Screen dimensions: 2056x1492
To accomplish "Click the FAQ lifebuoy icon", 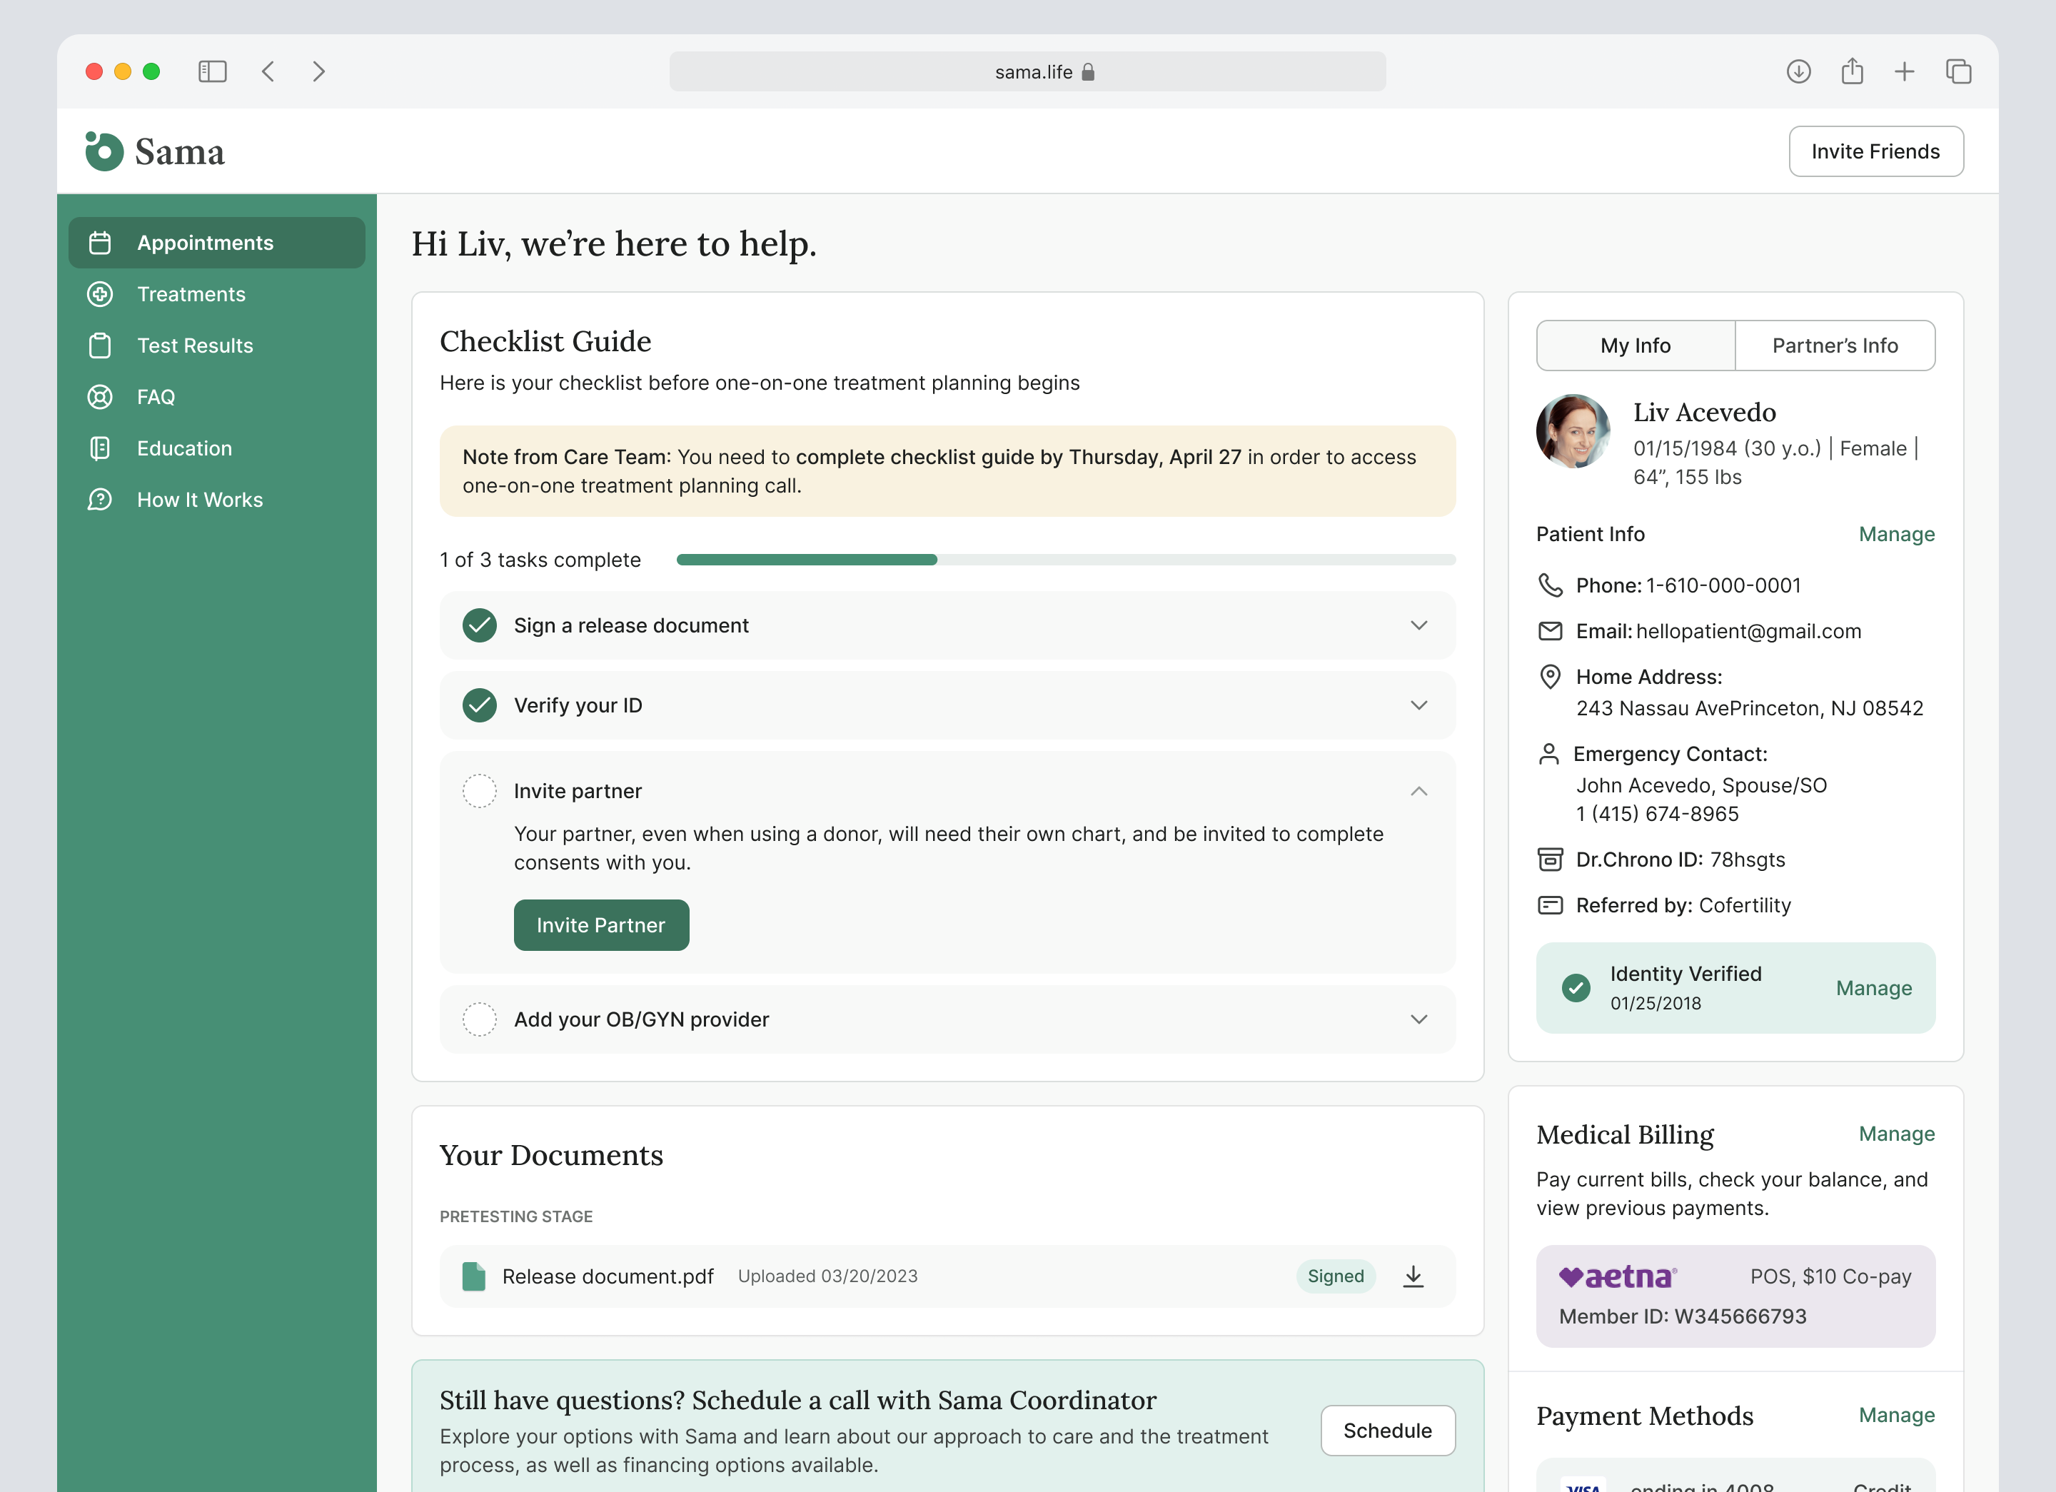I will point(100,397).
